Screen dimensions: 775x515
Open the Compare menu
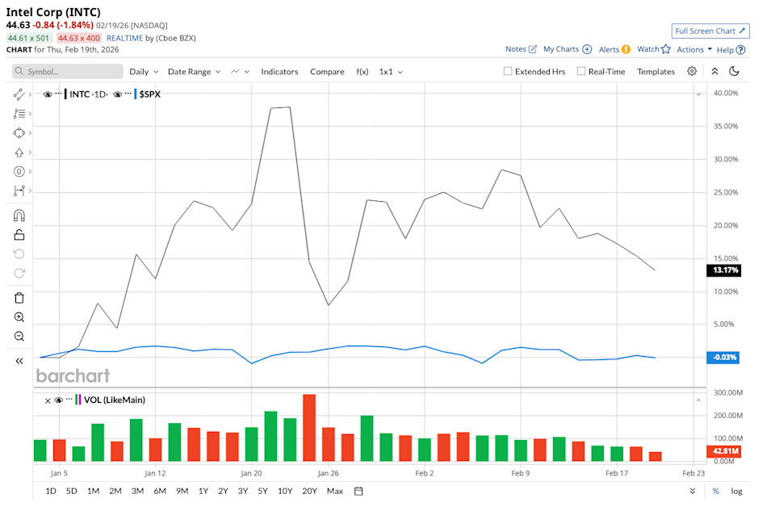[x=327, y=72]
